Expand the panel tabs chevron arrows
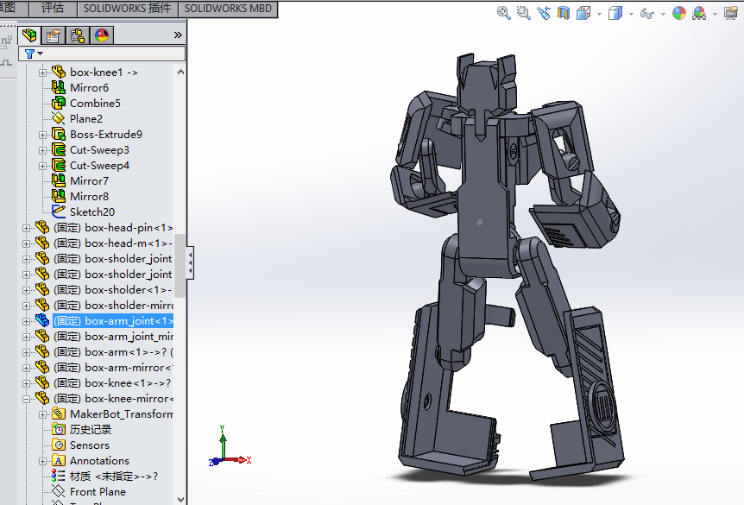744x505 pixels. [x=178, y=35]
